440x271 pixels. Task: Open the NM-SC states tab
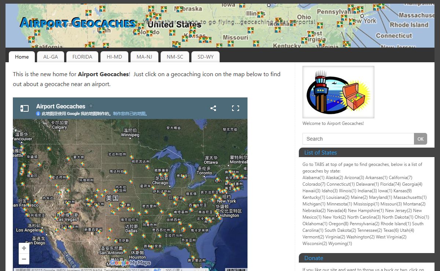click(x=175, y=57)
